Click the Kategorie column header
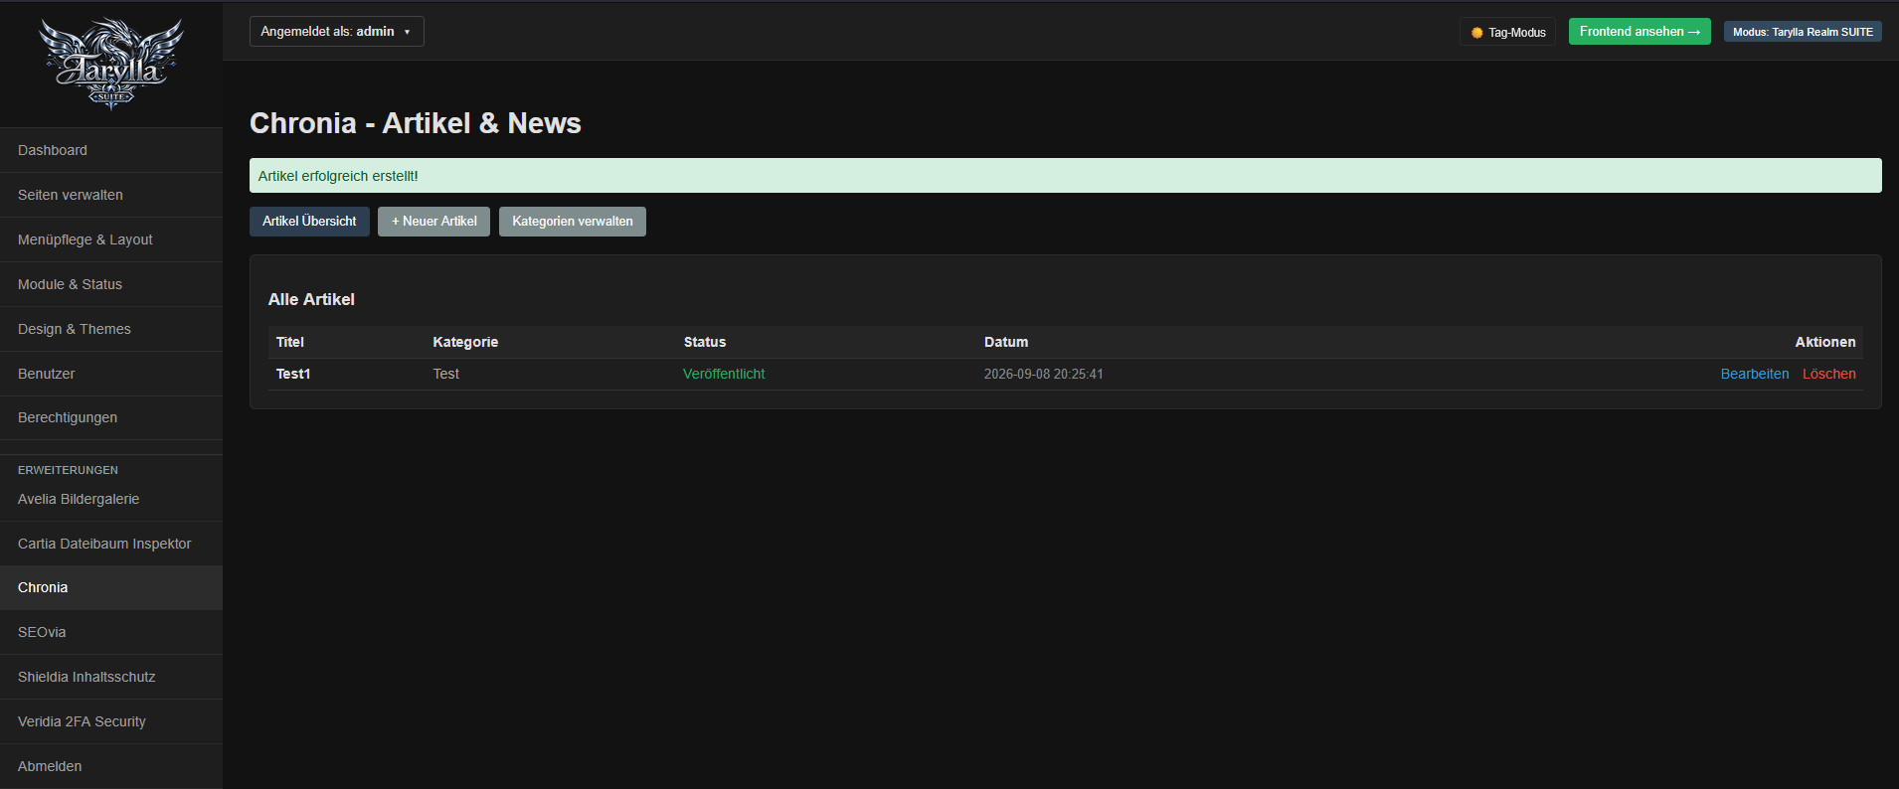The width and height of the screenshot is (1899, 789). pyautogui.click(x=465, y=342)
